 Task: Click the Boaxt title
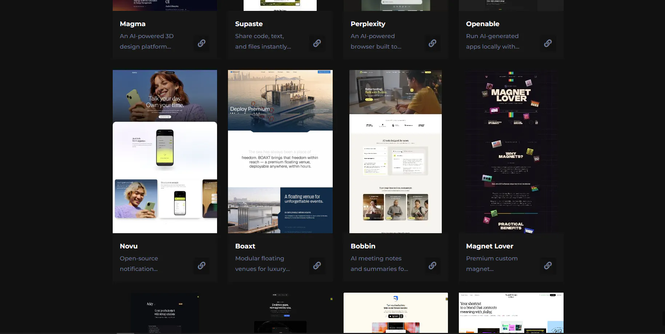pos(245,246)
